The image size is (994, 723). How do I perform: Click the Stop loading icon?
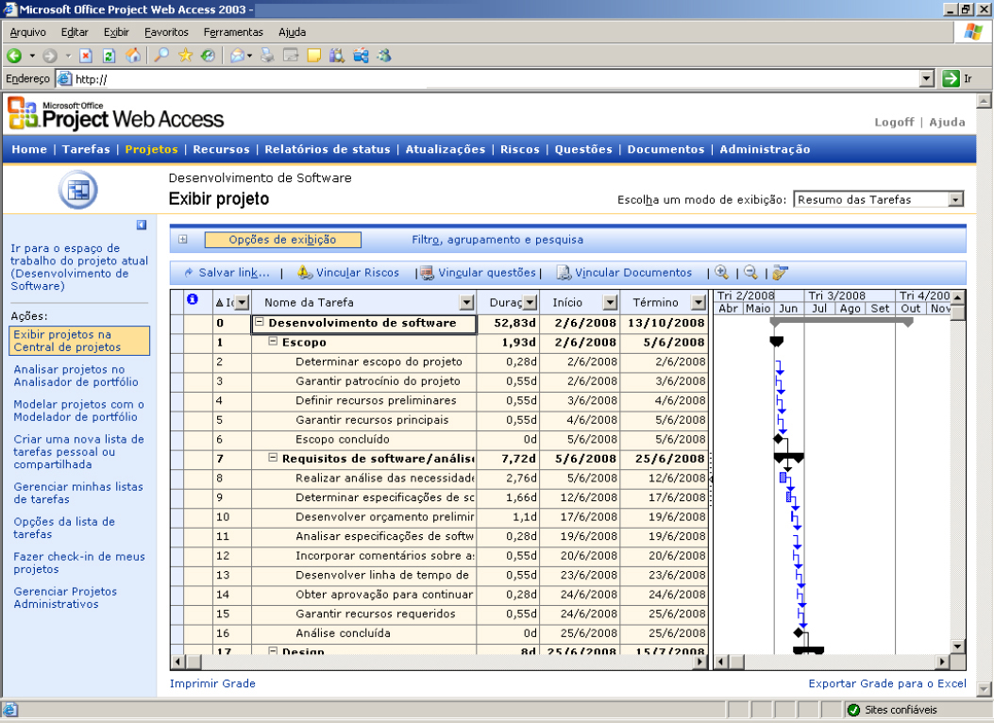coord(86,56)
